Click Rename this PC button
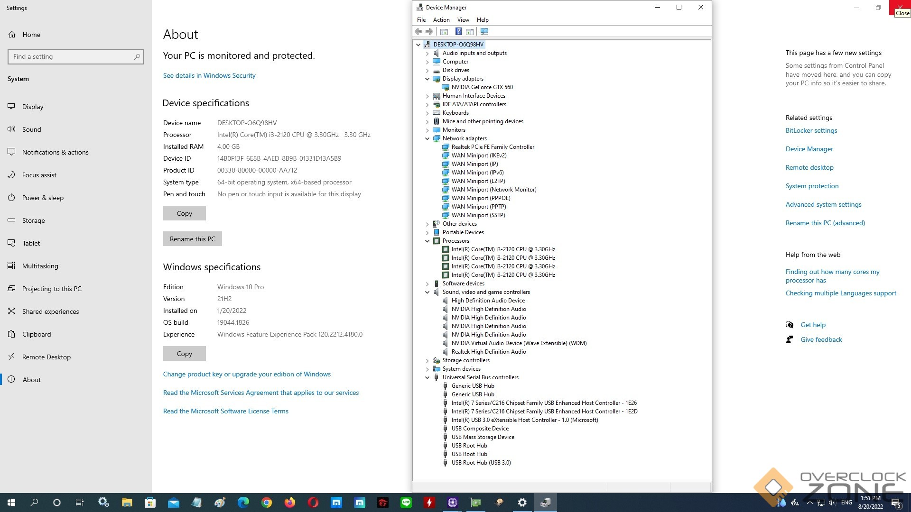Image resolution: width=911 pixels, height=512 pixels. coord(192,239)
